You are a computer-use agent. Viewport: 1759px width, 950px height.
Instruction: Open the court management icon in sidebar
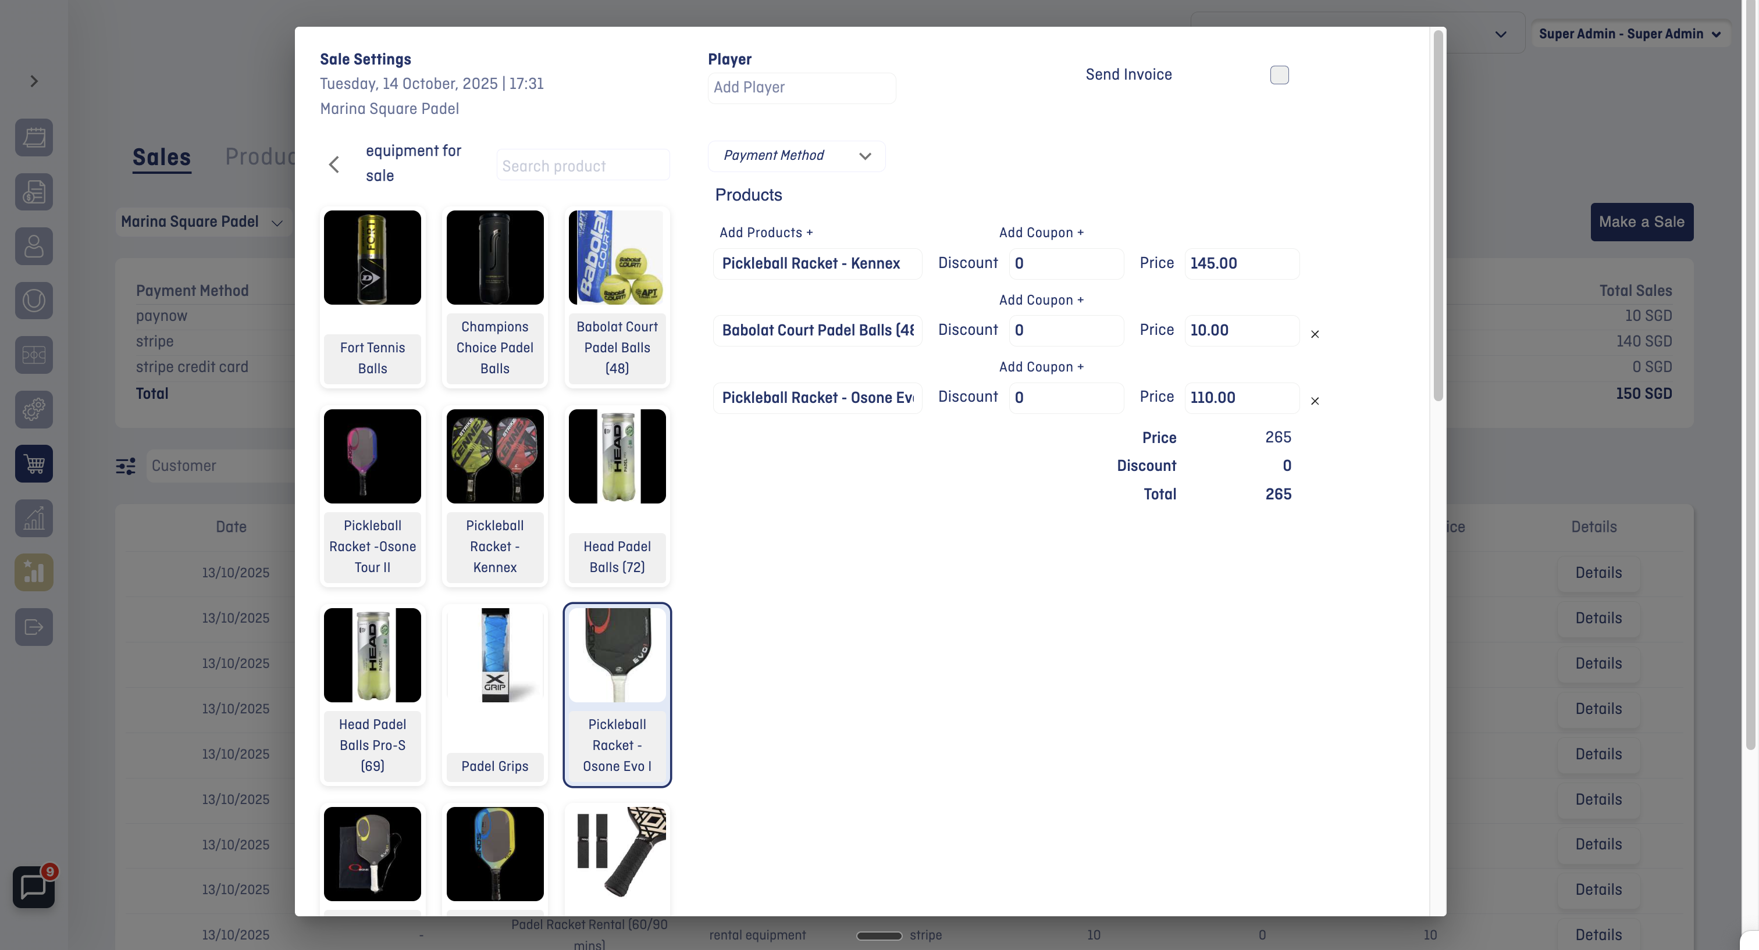click(34, 355)
